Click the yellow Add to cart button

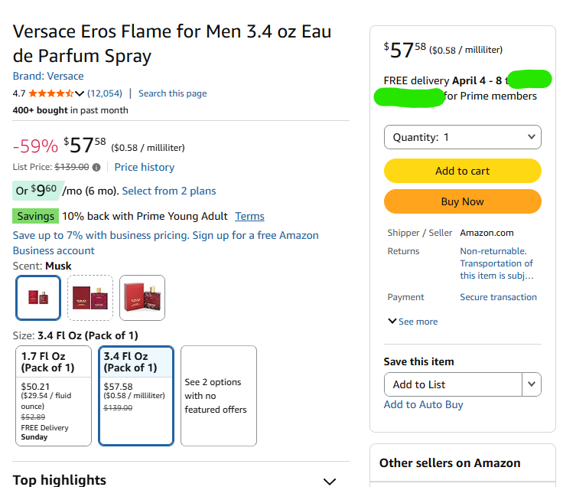463,171
